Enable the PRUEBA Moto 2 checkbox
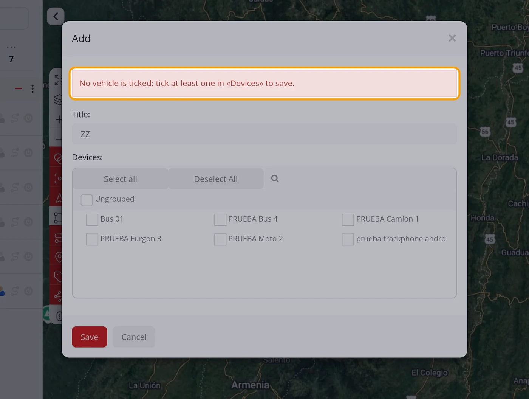 click(220, 239)
